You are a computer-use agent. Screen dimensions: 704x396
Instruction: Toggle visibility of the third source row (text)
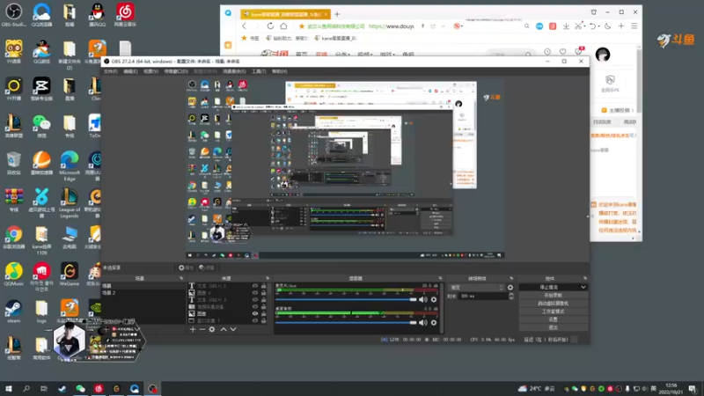click(255, 299)
